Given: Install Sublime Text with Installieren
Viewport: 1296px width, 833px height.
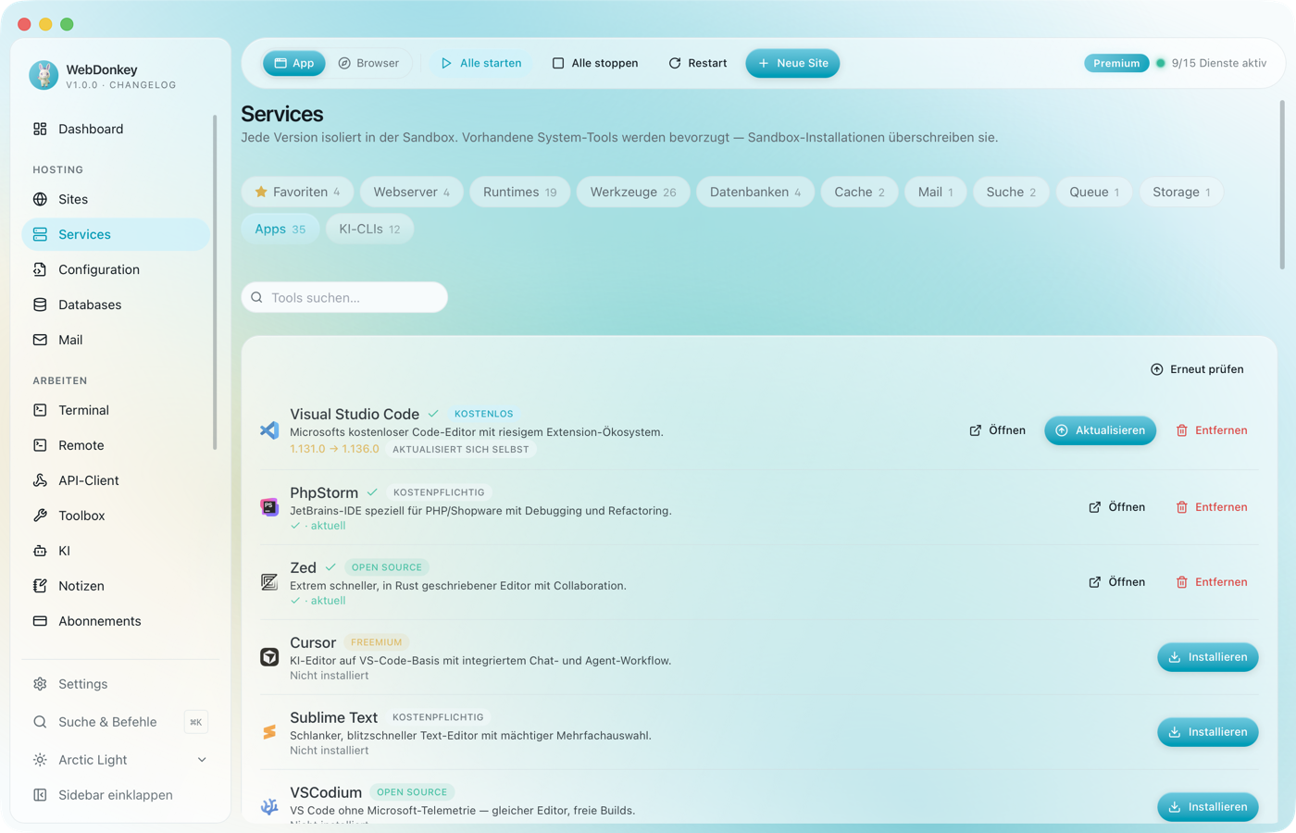Looking at the screenshot, I should point(1208,732).
